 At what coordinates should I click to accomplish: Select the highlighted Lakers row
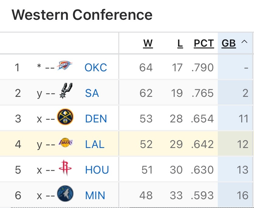[x=127, y=144]
